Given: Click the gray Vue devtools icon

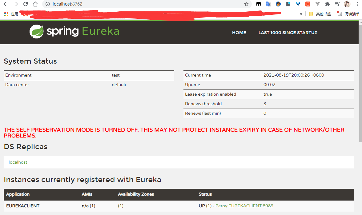Looking at the screenshot, I should (x=318, y=4).
